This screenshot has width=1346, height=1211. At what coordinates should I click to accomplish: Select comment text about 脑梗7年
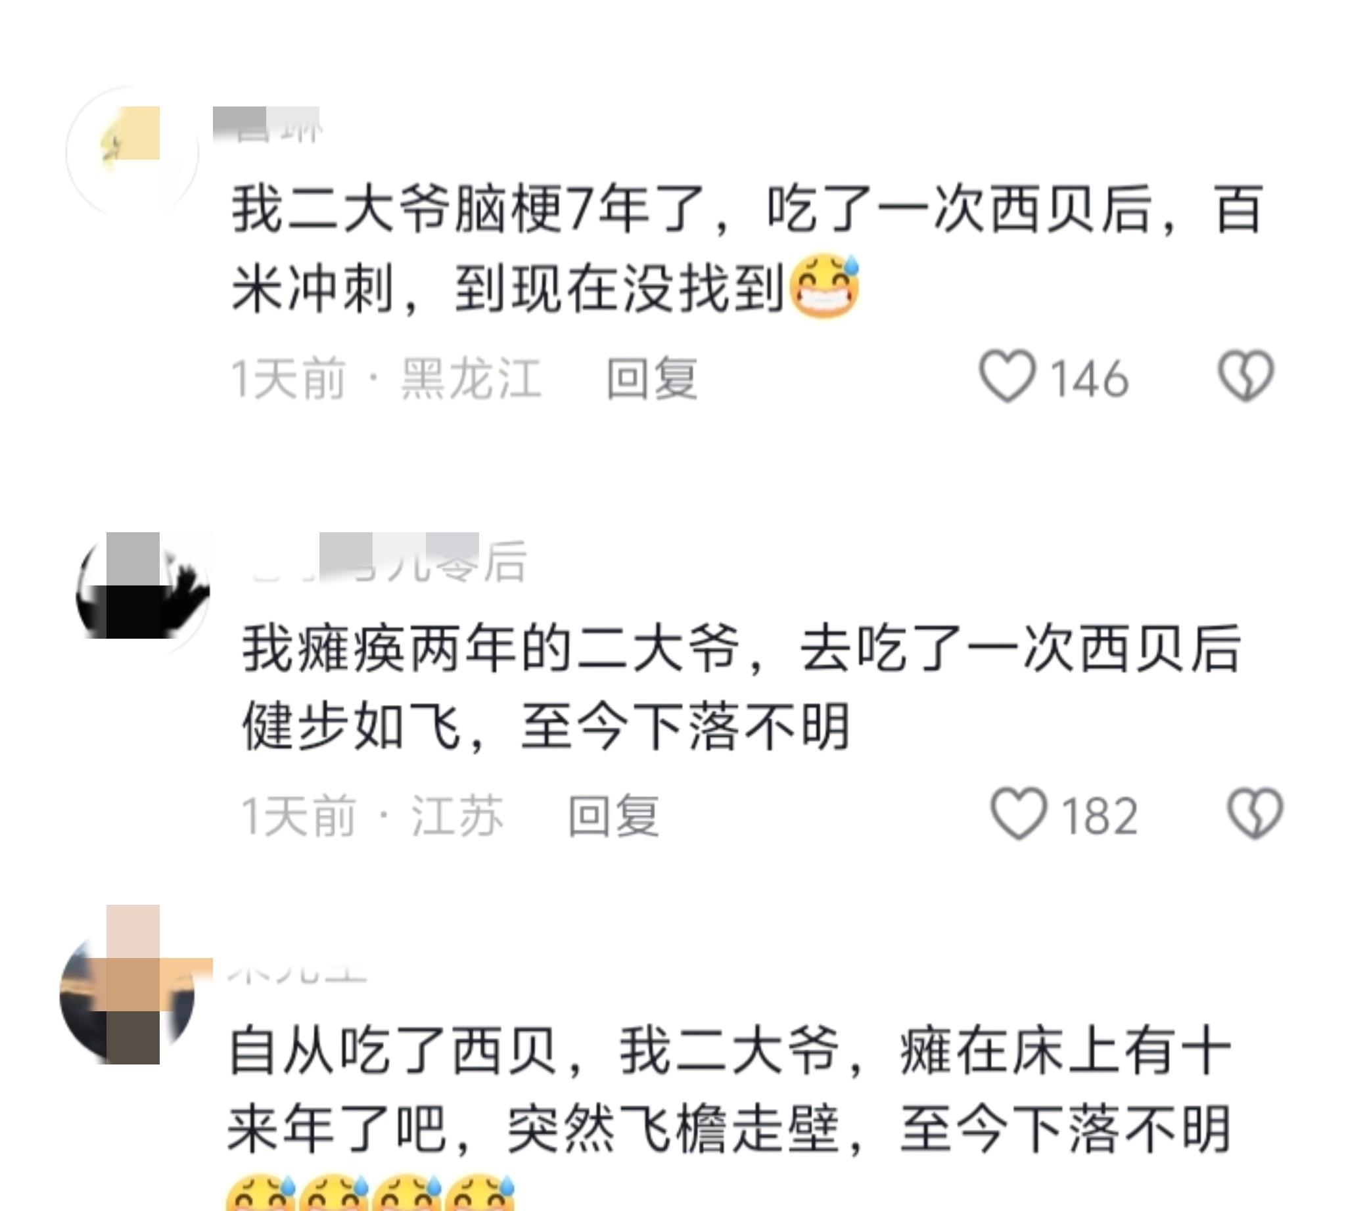pos(746,249)
